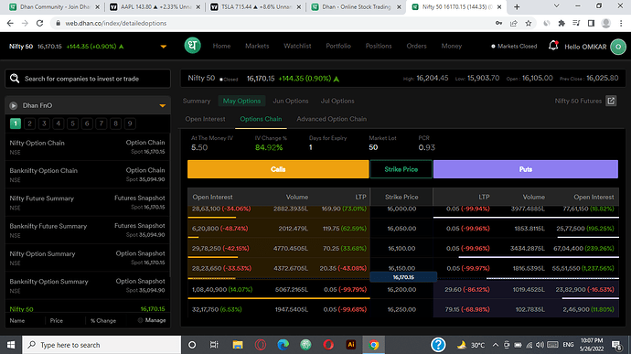Open Chrome extensions puzzle icon
Screen dimensions: 631x354
click(561, 24)
